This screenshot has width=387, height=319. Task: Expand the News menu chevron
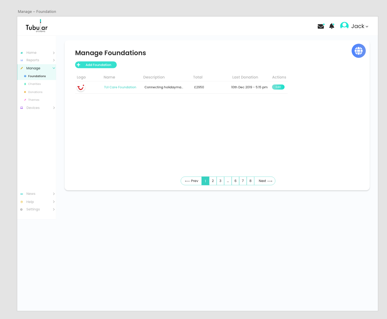tap(54, 194)
